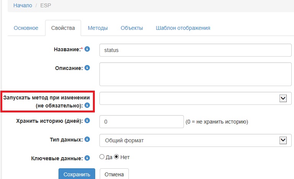
Task: Select the Нет radio button
Action: click(x=117, y=157)
